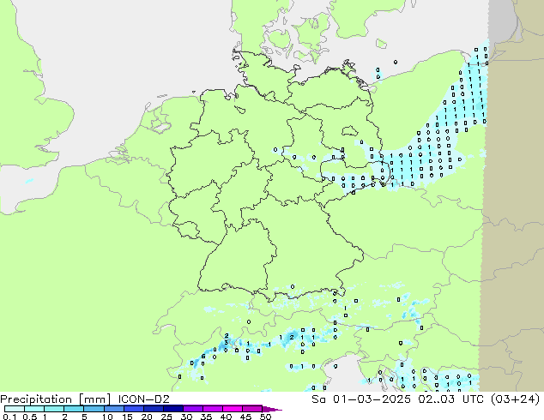Select the 5–10 mm legend swatch
Viewport: 544px width, 420px height.
[94, 409]
